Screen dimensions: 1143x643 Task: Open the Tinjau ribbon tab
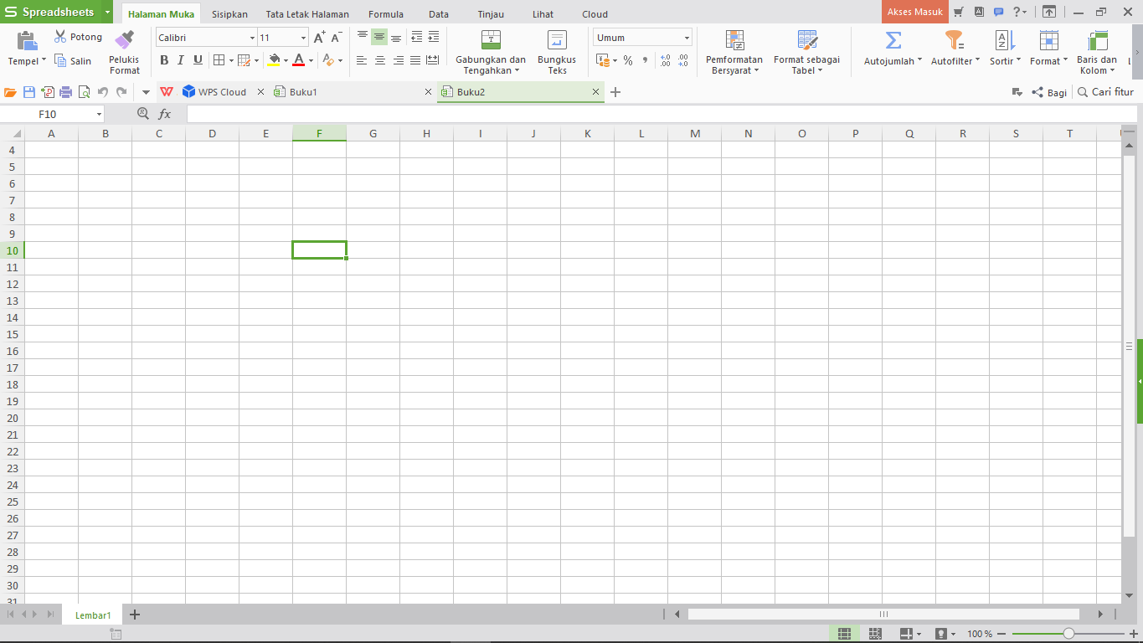491,14
